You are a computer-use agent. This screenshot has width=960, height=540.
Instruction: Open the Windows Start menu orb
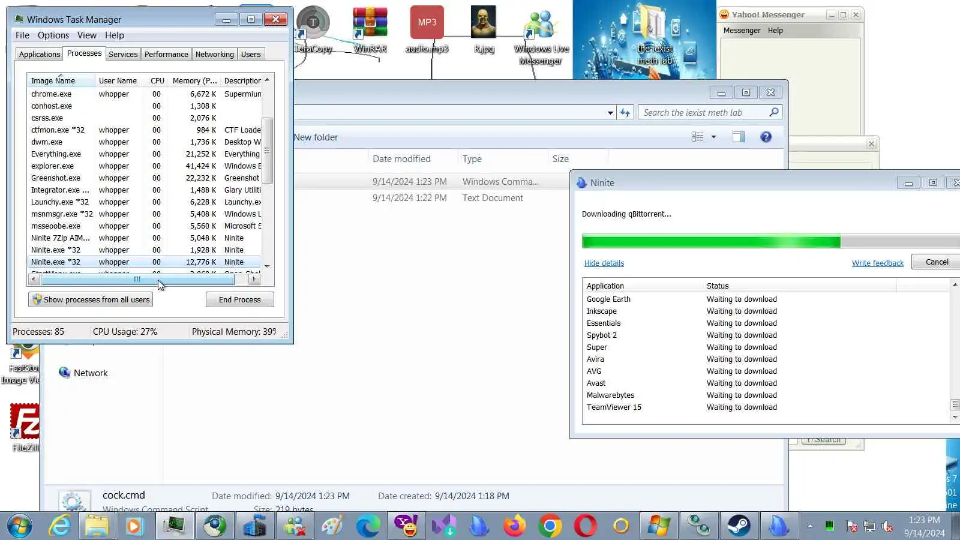(x=19, y=526)
